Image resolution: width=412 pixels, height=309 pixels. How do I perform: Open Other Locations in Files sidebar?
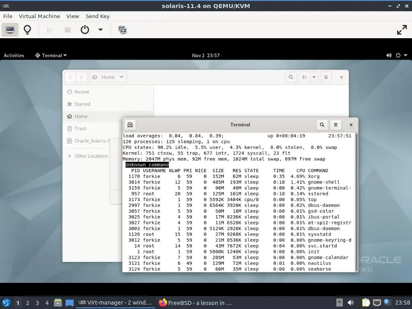pyautogui.click(x=87, y=156)
